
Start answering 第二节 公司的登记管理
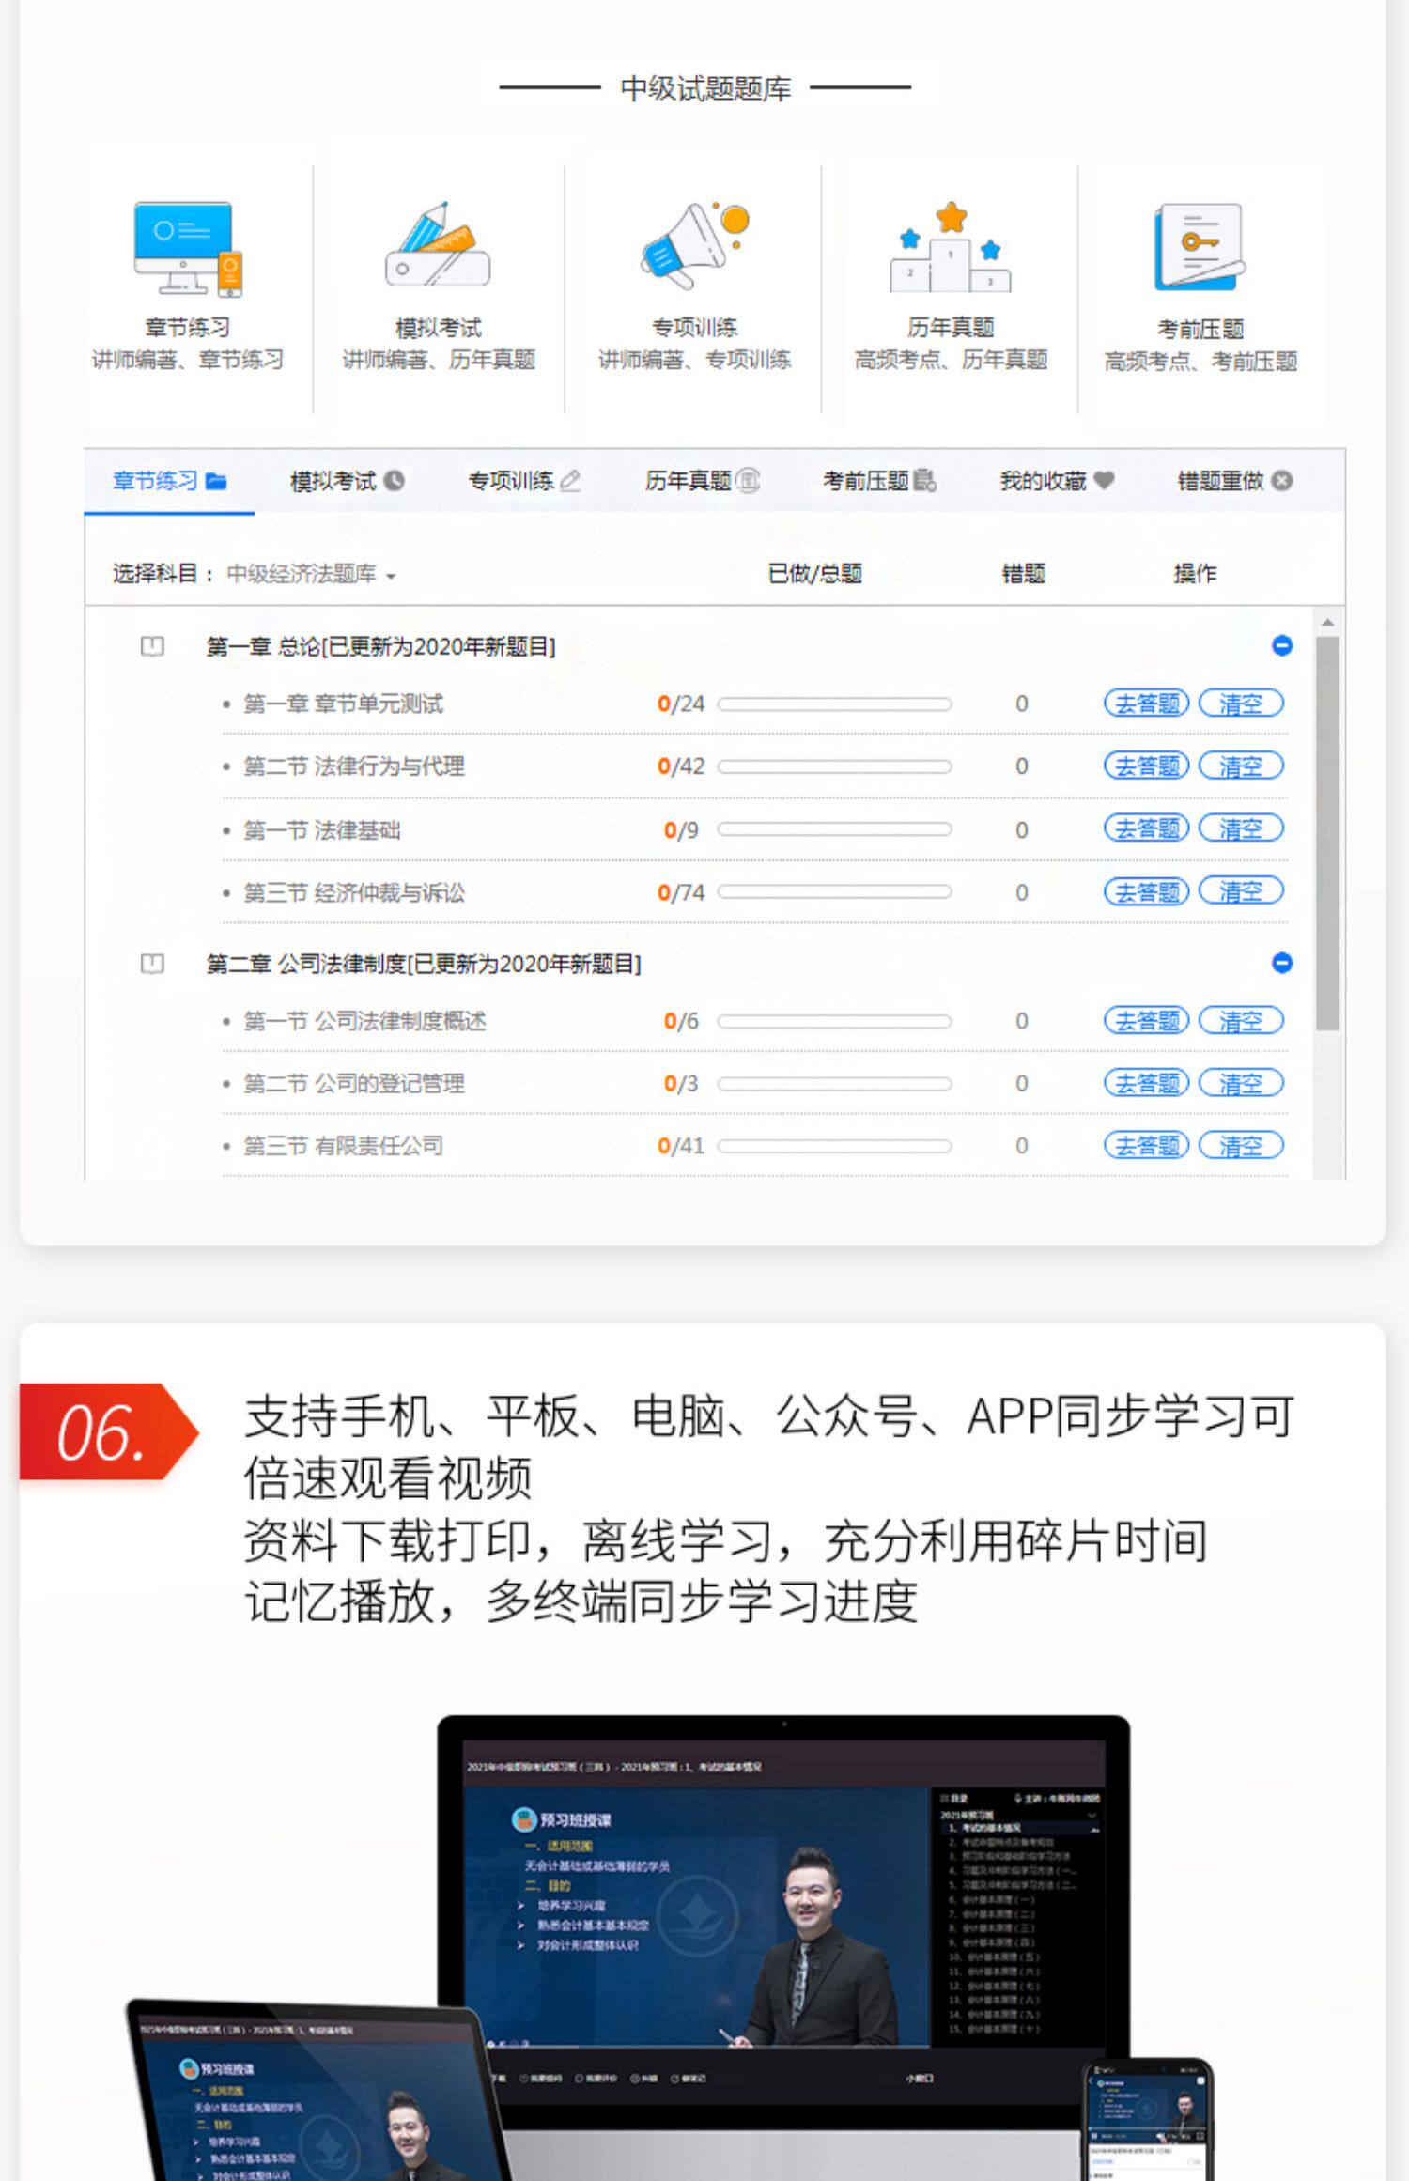tap(1147, 1084)
